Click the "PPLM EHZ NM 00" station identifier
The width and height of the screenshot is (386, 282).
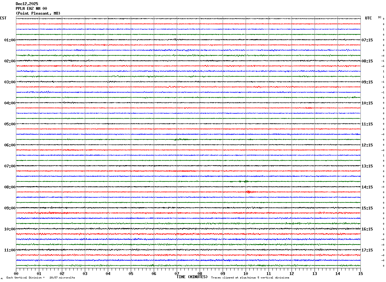[31, 9]
